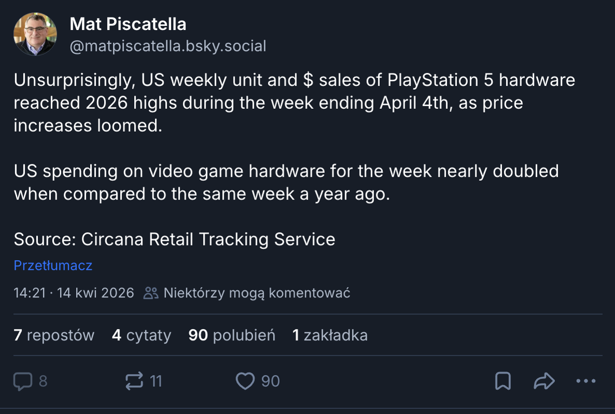615x414 pixels.
Task: Like the post with the heart icon
Action: 245,382
